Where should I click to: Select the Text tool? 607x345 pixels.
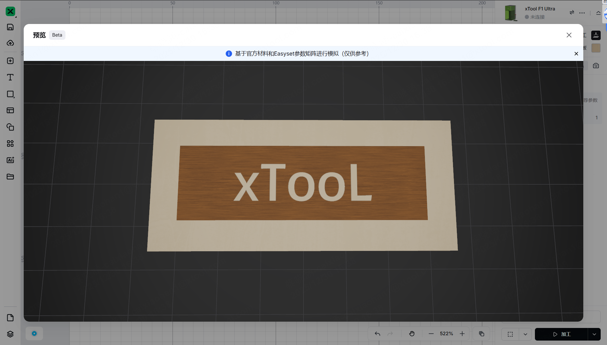click(x=10, y=77)
